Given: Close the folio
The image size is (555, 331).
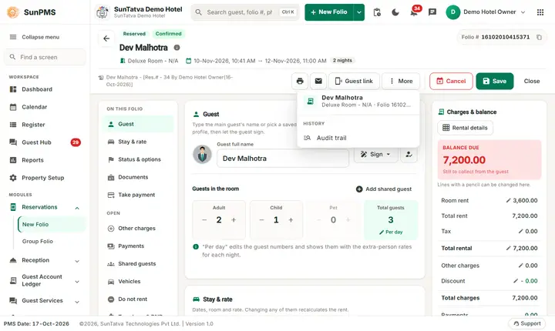Looking at the screenshot, I should 532,81.
